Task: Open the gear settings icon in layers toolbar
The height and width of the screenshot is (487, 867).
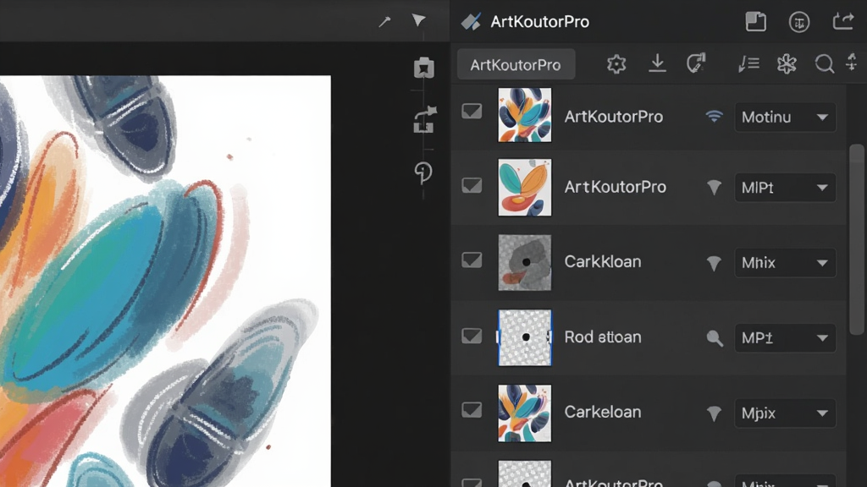Action: tap(616, 64)
